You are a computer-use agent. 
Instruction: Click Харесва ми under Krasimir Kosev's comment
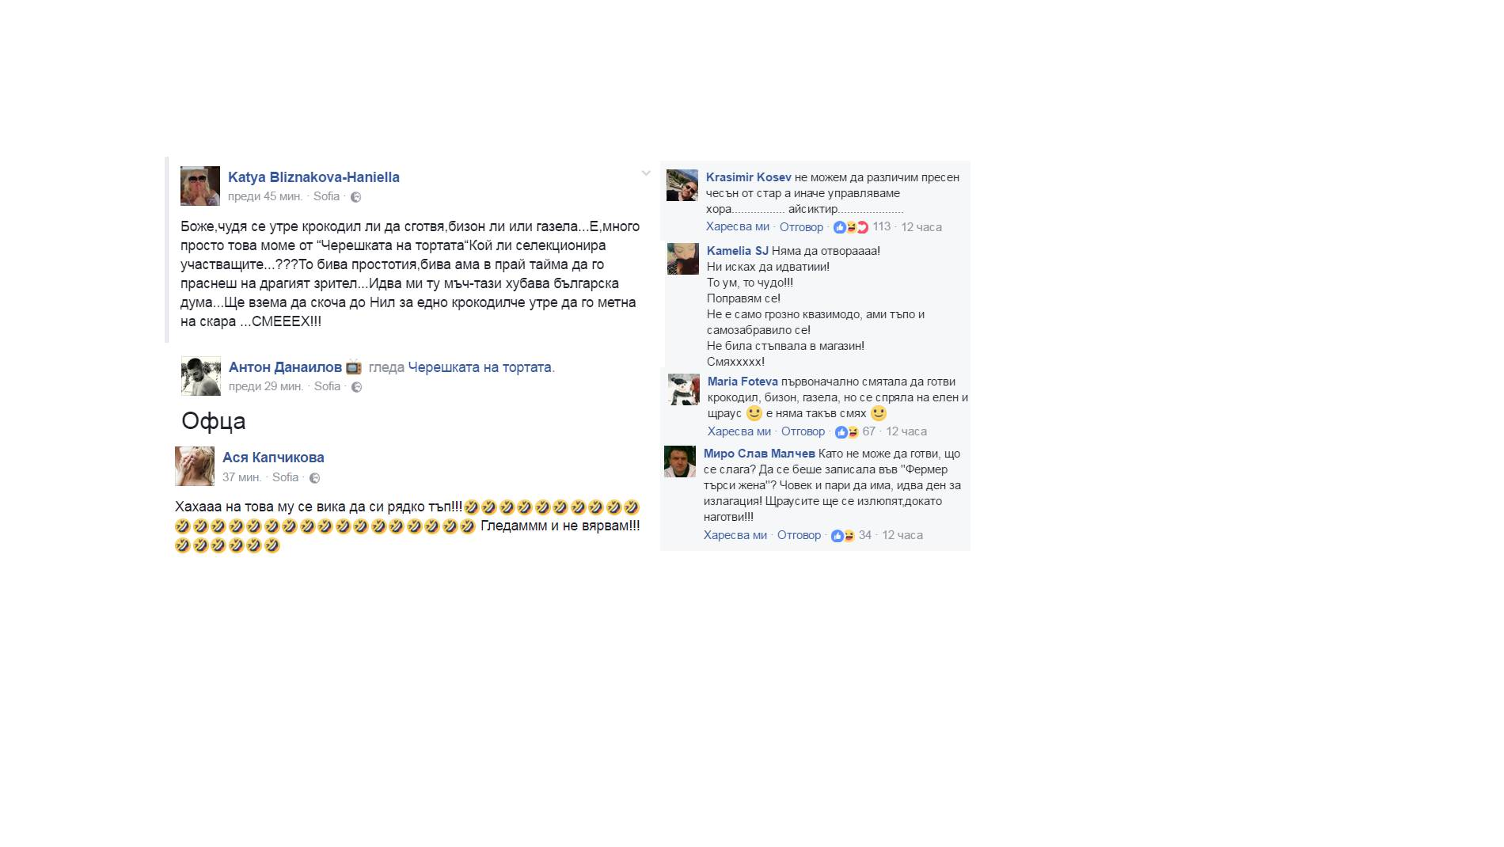[738, 227]
